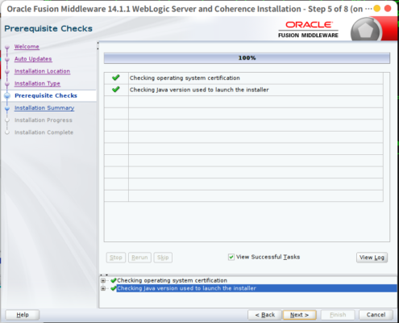The image size is (399, 323).
Task: Click the gray pentagon emblem in the header
Action: point(366,31)
